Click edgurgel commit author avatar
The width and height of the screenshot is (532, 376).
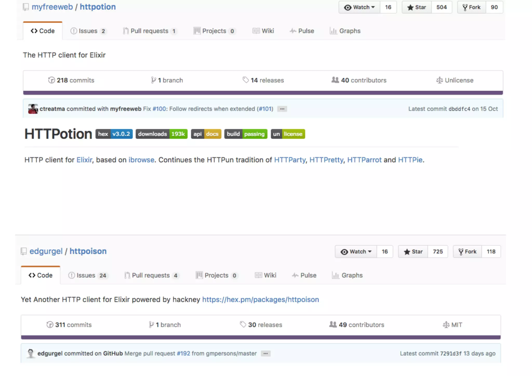(x=31, y=353)
